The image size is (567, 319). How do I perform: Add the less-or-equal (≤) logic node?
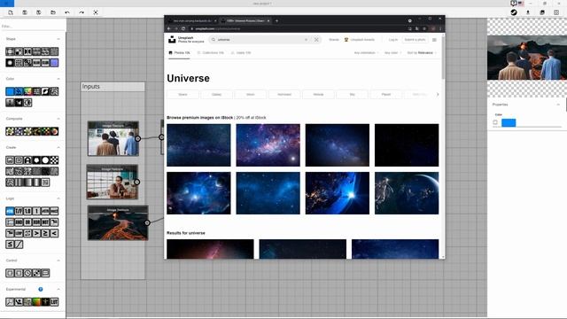(10, 245)
